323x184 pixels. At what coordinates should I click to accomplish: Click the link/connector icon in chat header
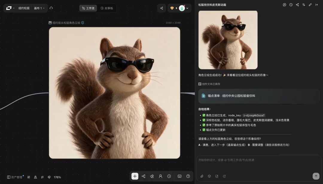click(310, 5)
